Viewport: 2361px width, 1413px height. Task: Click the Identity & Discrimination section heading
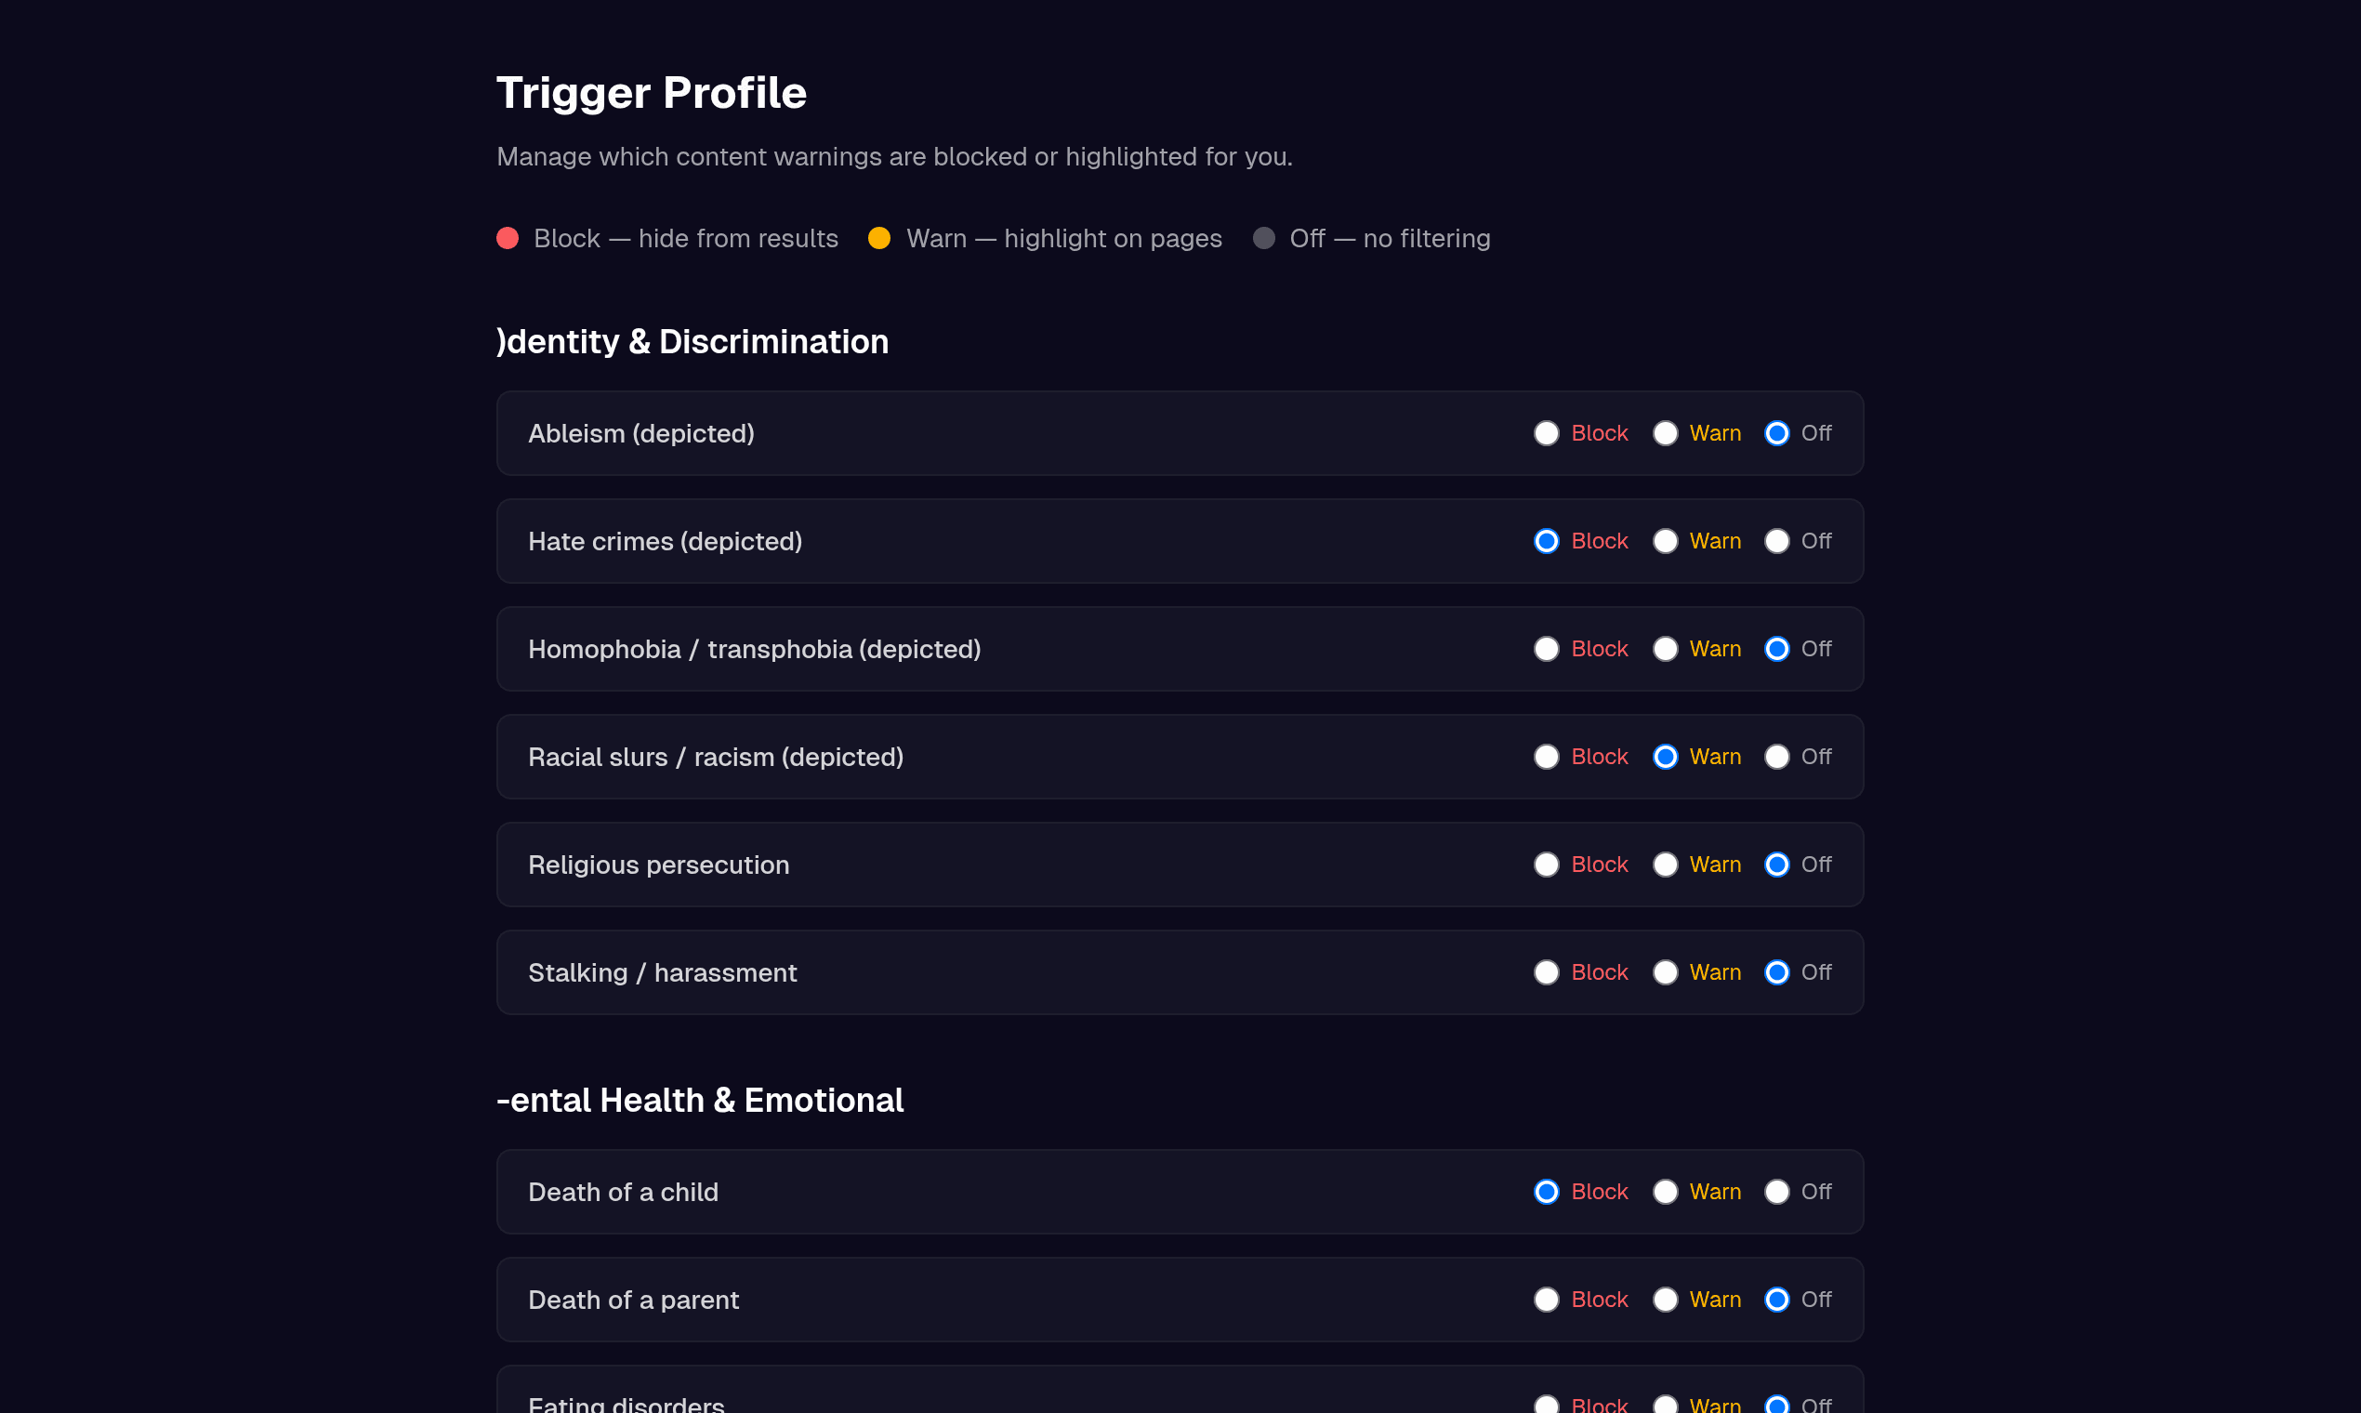tap(692, 342)
